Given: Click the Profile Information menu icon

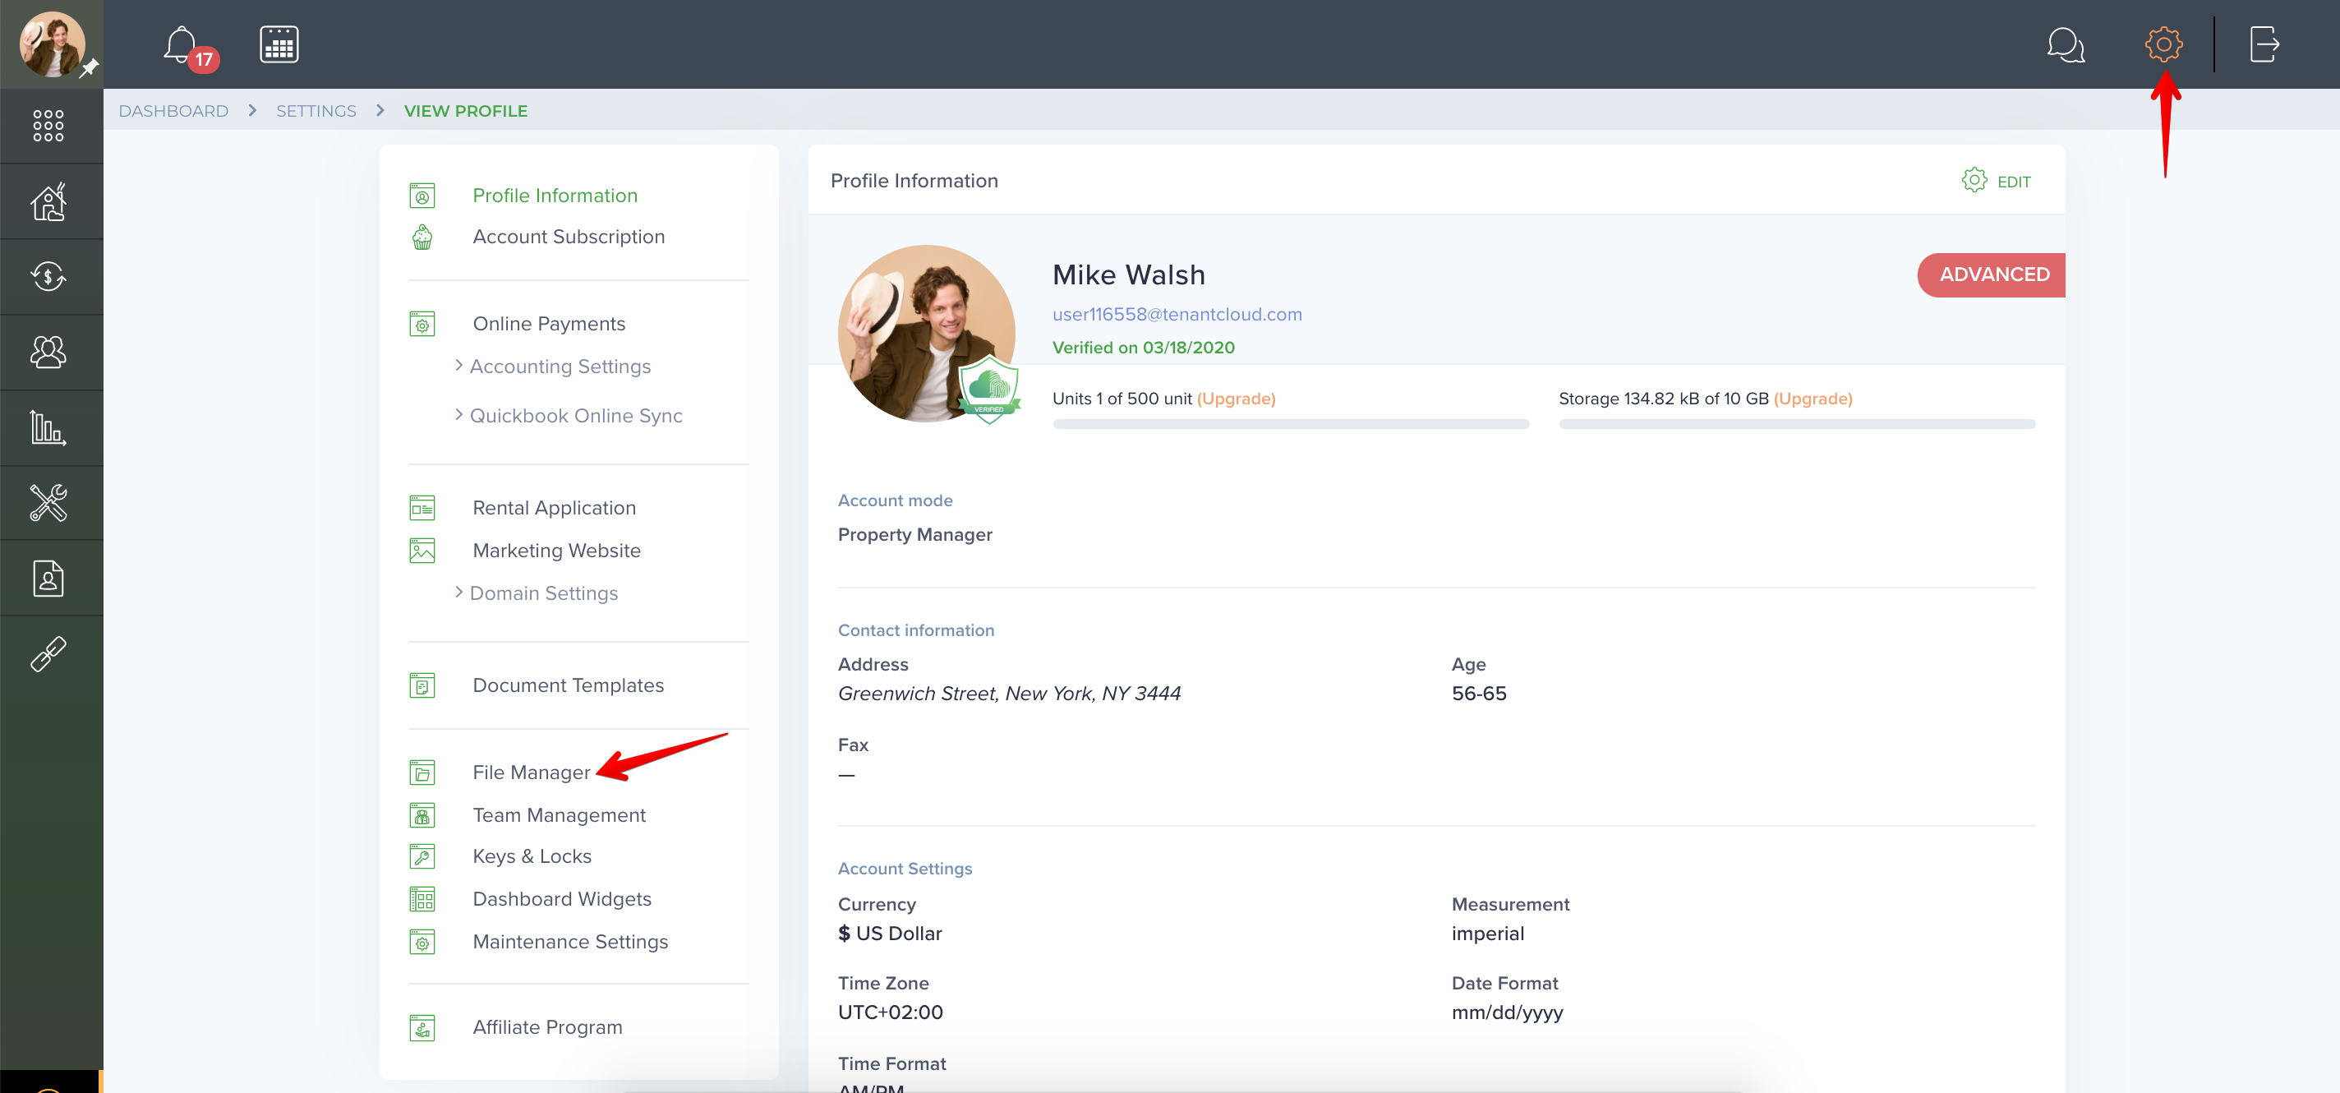Looking at the screenshot, I should 422,196.
